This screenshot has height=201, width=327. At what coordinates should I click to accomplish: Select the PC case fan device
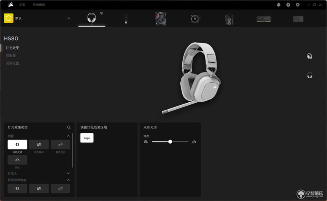tap(229, 19)
